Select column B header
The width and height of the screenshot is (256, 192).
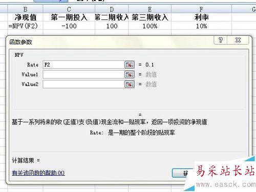pos(25,9)
